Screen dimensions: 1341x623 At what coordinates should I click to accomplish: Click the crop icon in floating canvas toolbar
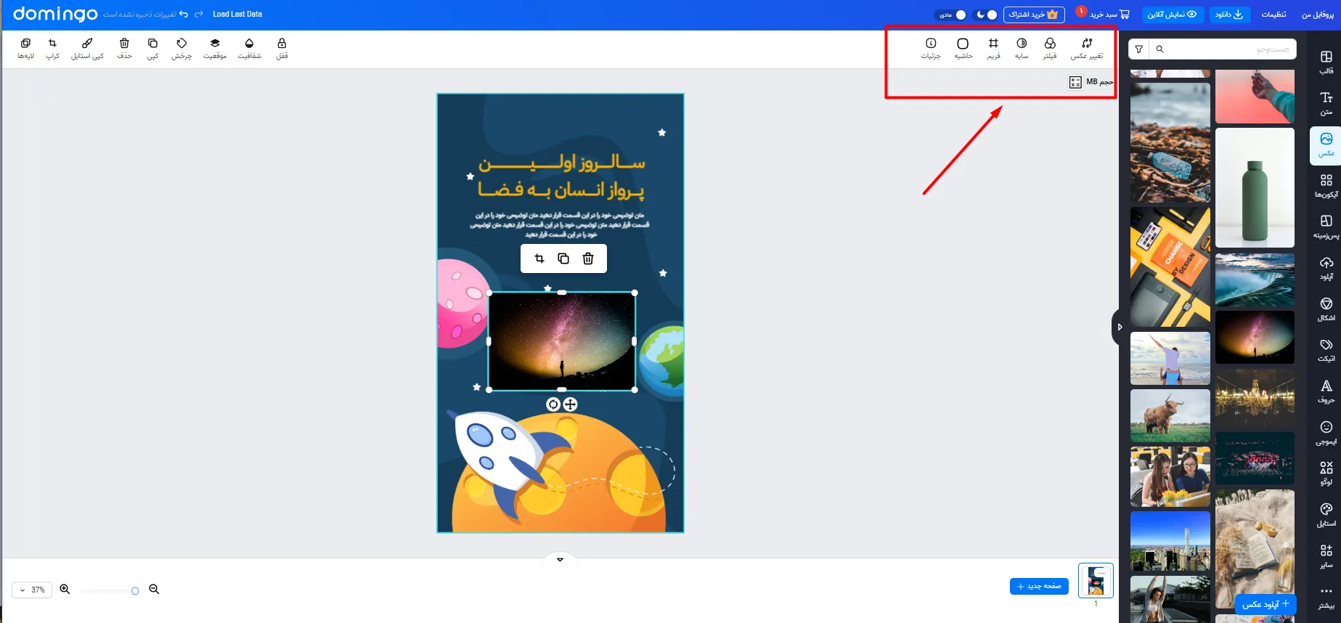click(x=539, y=258)
